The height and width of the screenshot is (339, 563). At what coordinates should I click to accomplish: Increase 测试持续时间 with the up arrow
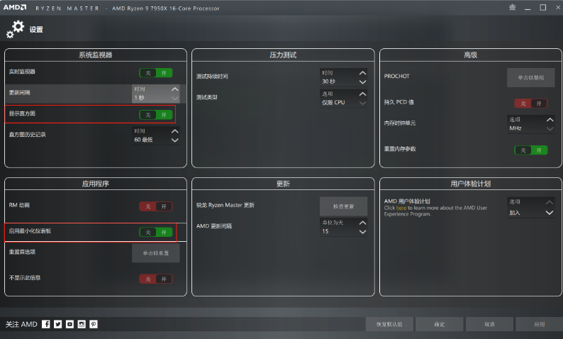click(x=362, y=73)
